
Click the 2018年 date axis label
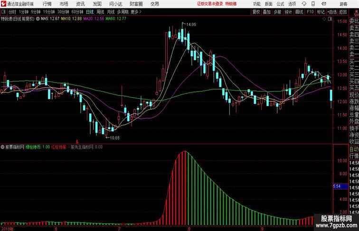click(7, 229)
